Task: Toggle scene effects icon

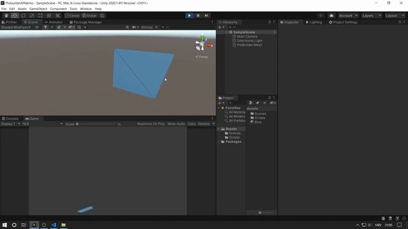Action: (59, 27)
